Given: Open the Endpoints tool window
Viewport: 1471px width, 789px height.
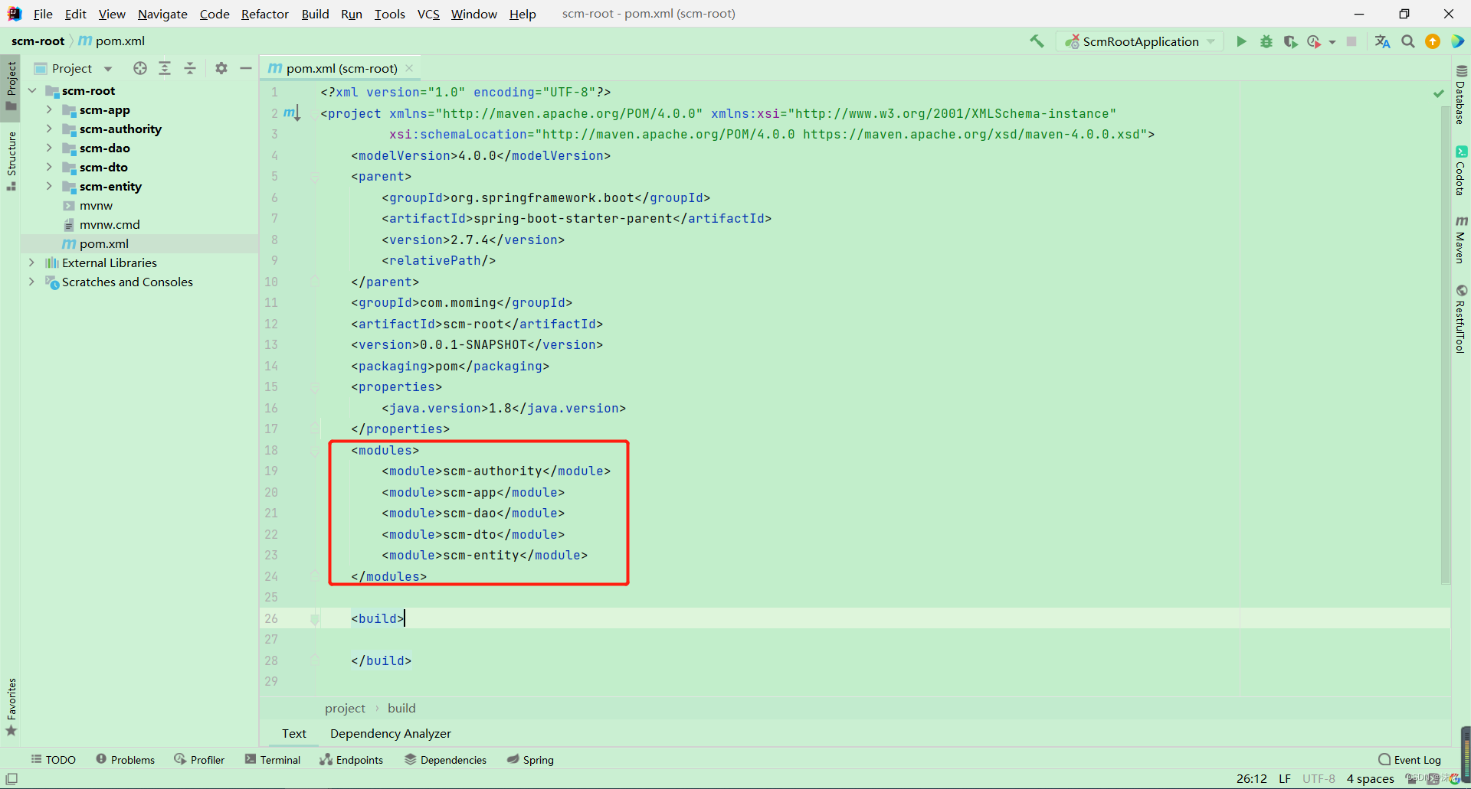Looking at the screenshot, I should (352, 760).
